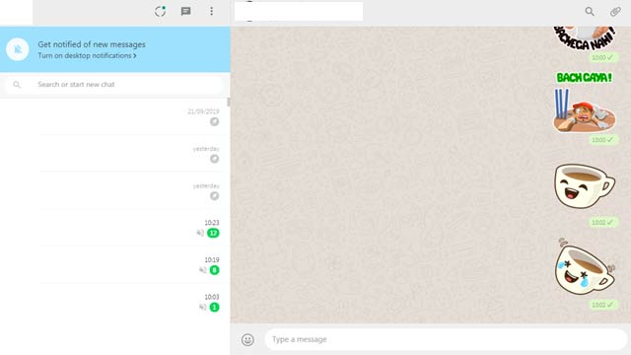
Task: Click the search magnifier in chat list
Action: click(x=17, y=85)
